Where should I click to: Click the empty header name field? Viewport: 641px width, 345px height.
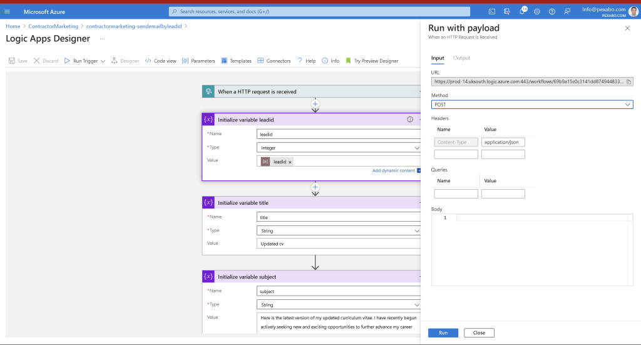456,154
